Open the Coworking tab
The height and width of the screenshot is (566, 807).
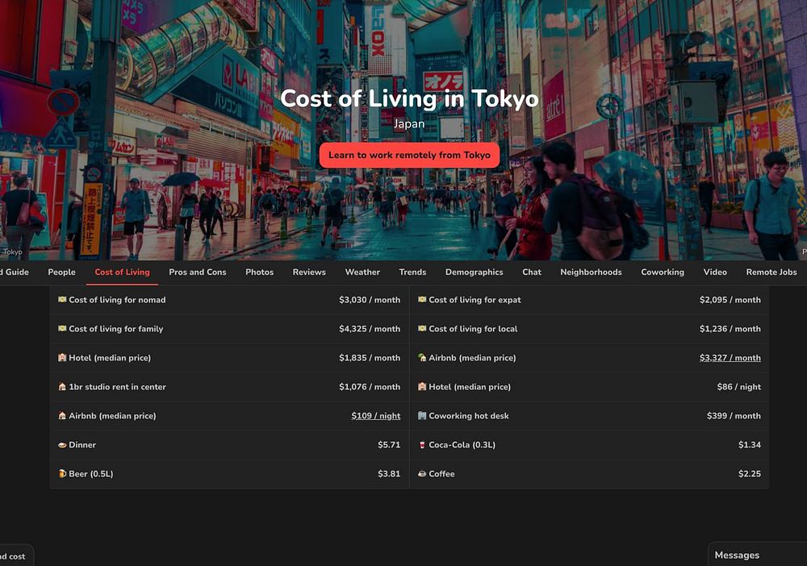tap(663, 272)
